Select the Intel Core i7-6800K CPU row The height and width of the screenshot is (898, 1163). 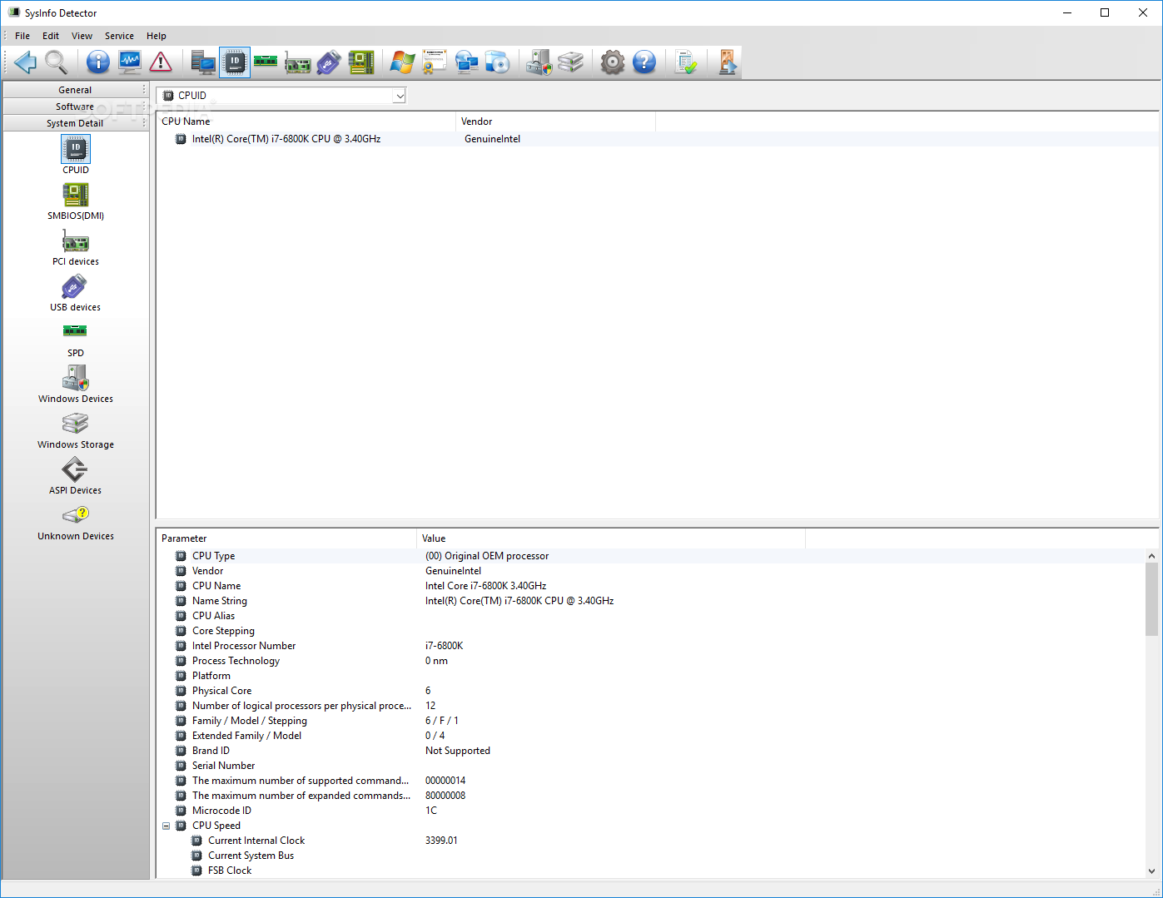pyautogui.click(x=656, y=139)
